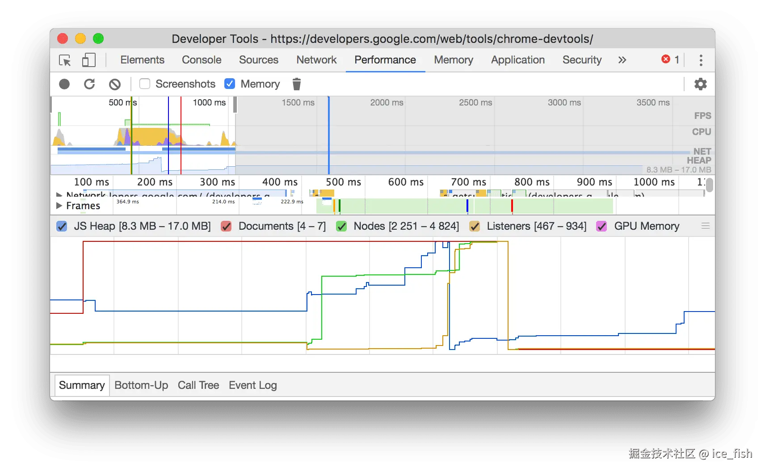Start recording with the record button

[64, 84]
